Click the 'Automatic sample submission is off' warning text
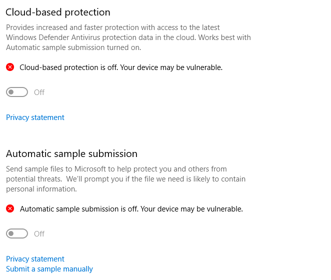331x280 pixels. [x=131, y=209]
